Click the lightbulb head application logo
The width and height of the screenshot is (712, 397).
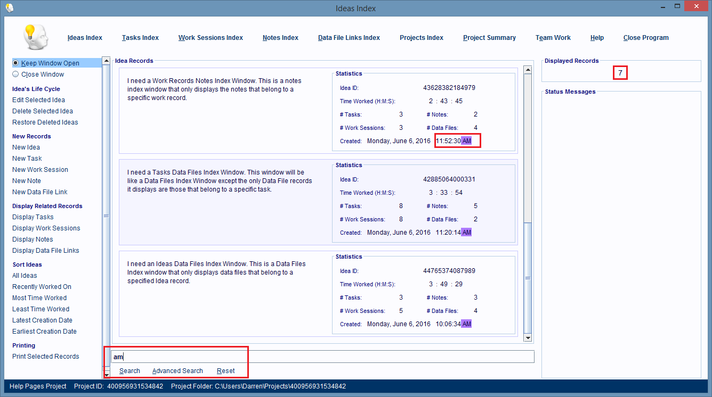36,37
